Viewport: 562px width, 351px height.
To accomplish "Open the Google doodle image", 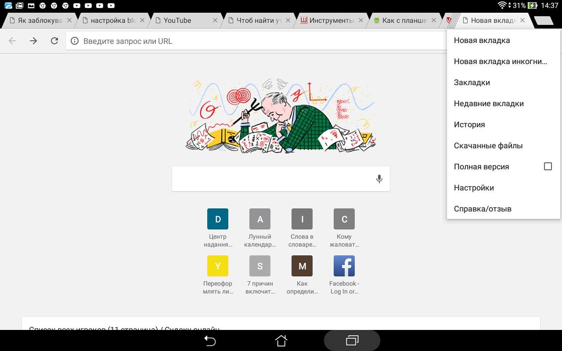I will tap(281, 116).
